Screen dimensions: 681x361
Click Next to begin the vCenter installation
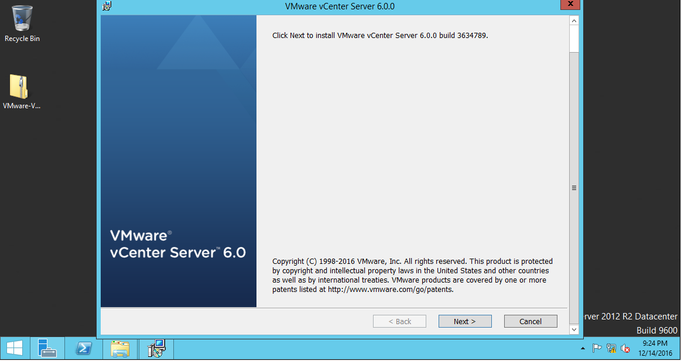[465, 321]
